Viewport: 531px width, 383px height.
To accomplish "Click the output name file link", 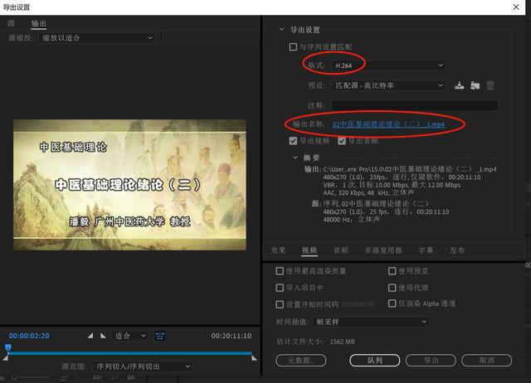I will [x=389, y=124].
